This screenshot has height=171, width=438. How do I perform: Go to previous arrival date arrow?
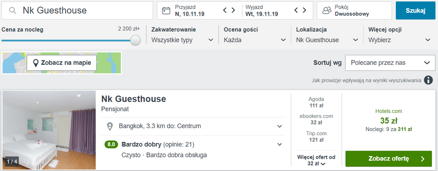point(225,10)
